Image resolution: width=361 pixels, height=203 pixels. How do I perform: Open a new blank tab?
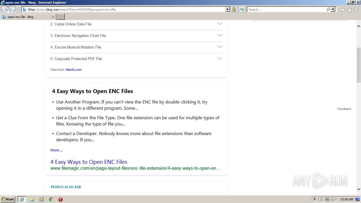click(61, 17)
